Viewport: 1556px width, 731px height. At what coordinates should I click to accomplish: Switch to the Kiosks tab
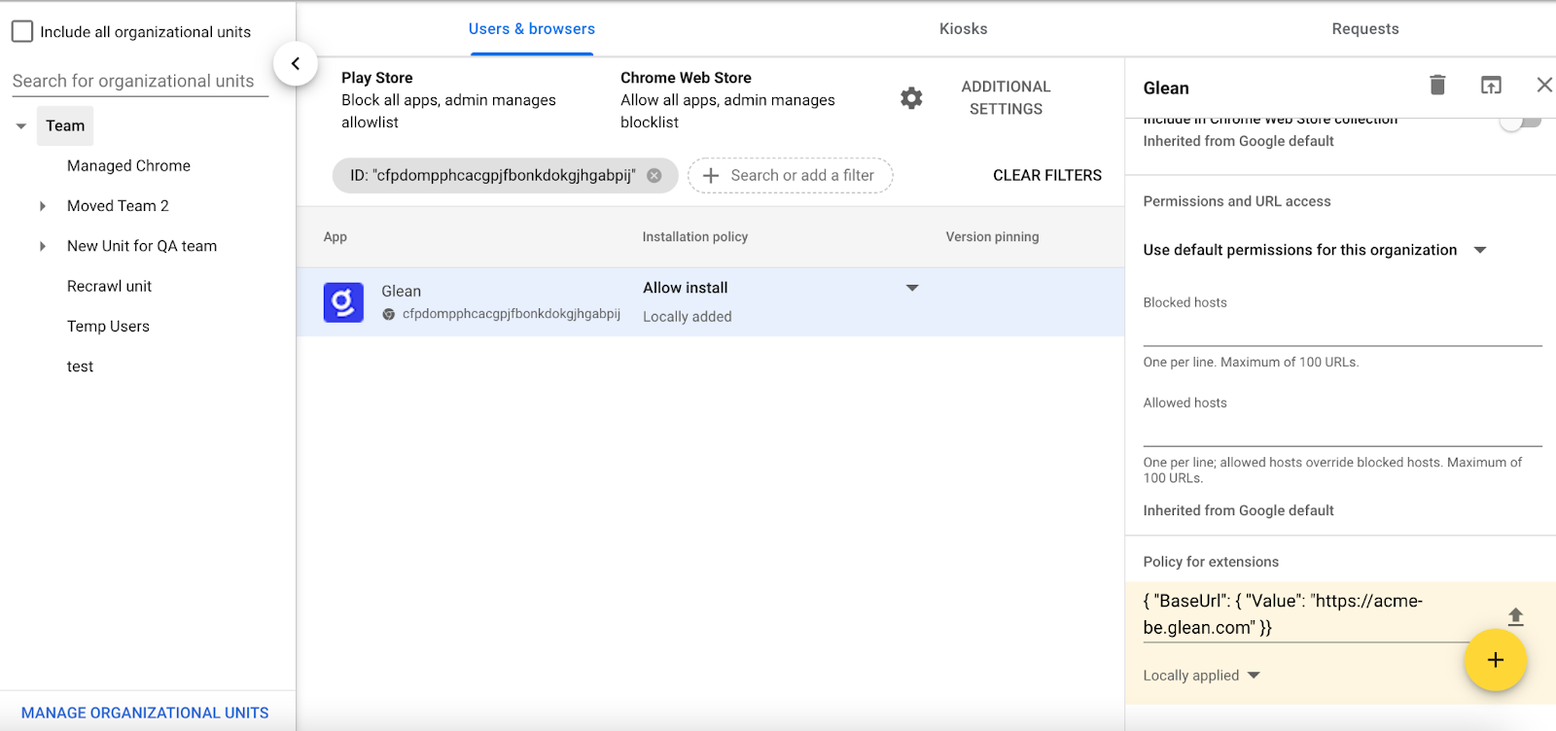(x=963, y=29)
